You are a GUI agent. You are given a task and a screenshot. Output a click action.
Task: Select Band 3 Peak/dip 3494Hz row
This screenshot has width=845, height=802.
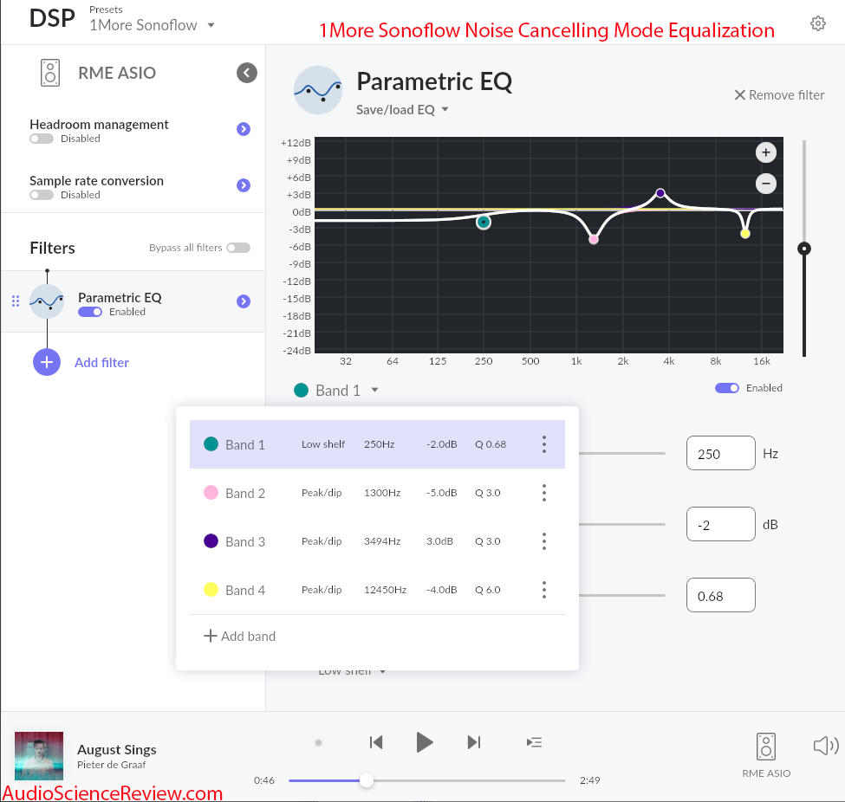pos(377,541)
